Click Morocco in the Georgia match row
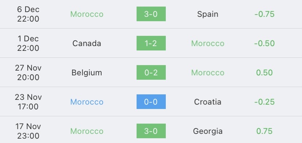Viewport: 302px width, 143px height. coord(87,131)
